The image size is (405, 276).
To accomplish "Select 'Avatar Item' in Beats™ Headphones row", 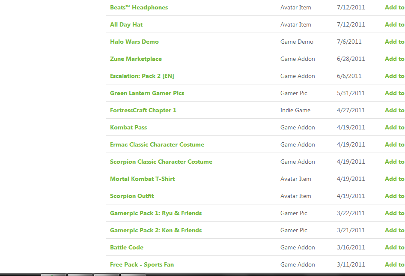I will click(x=296, y=8).
